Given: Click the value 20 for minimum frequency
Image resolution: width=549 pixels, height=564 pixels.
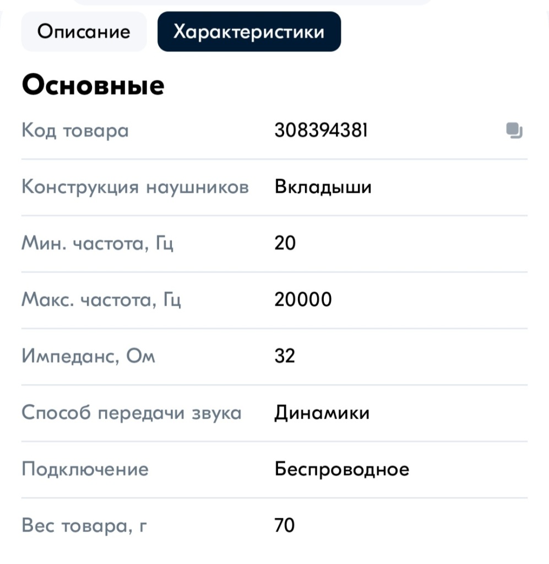Looking at the screenshot, I should (285, 243).
